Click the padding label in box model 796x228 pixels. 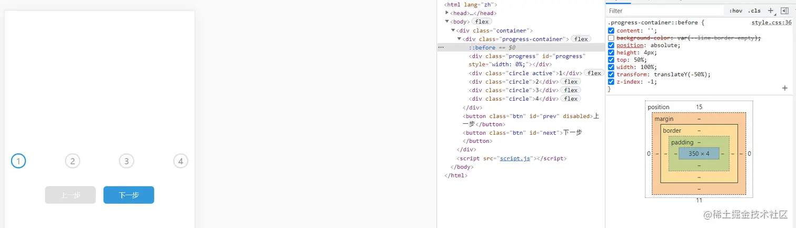coord(682,142)
